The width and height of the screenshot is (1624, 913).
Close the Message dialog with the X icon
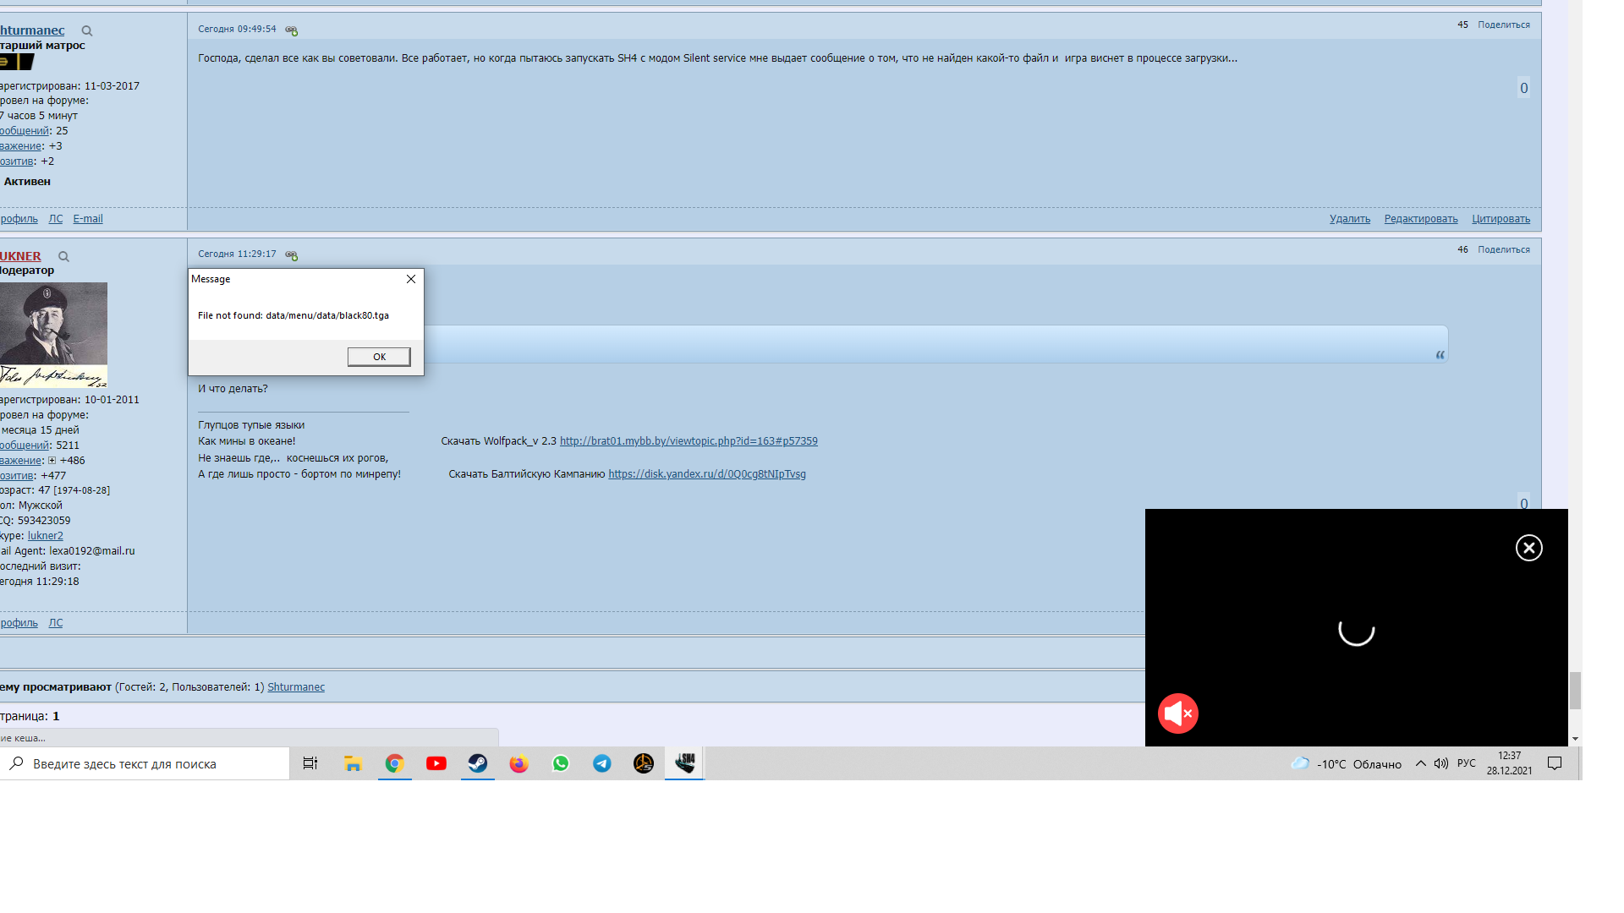(x=411, y=279)
